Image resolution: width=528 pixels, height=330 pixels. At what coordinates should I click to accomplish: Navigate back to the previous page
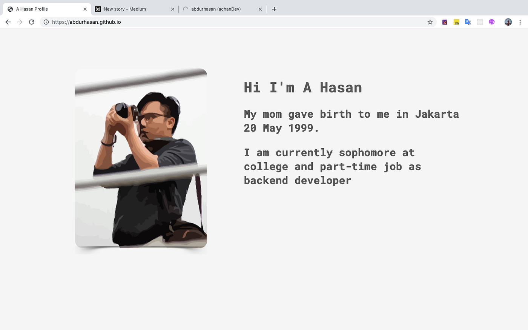[8, 22]
